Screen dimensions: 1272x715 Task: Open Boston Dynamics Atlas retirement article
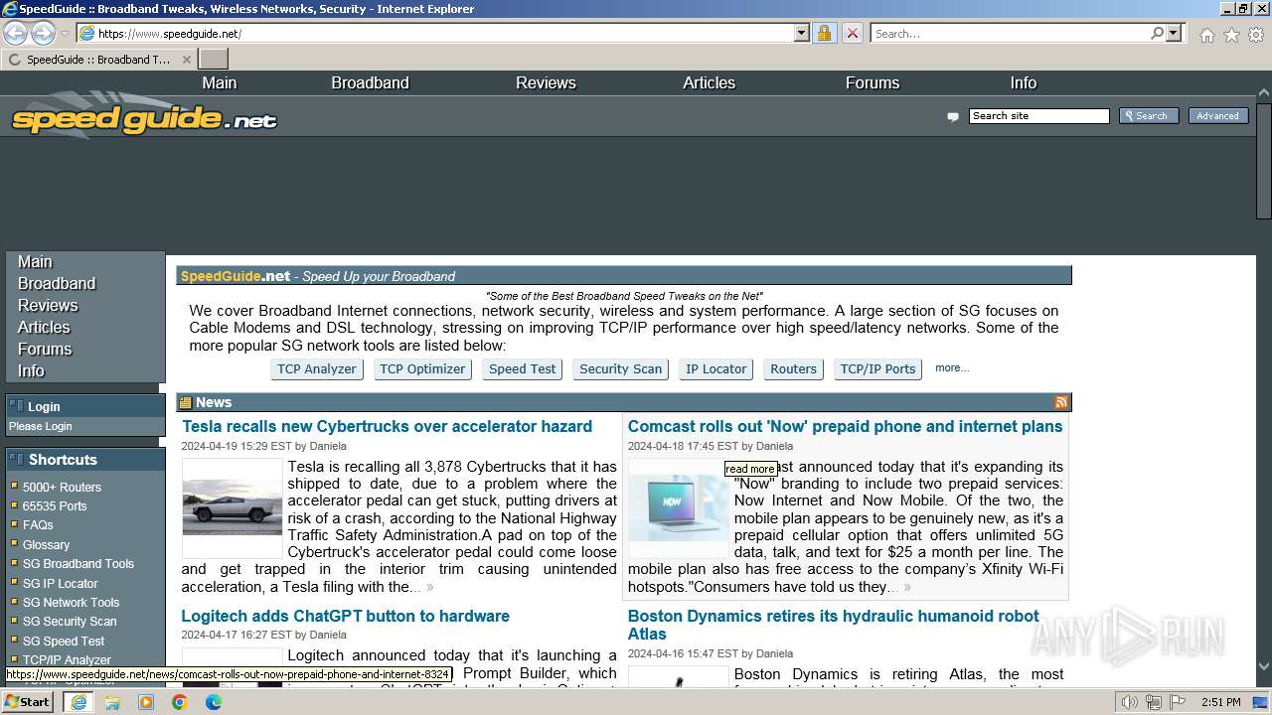click(833, 625)
